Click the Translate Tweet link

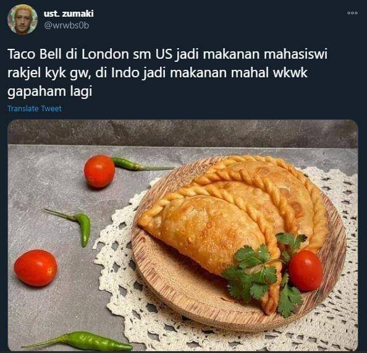(35, 109)
